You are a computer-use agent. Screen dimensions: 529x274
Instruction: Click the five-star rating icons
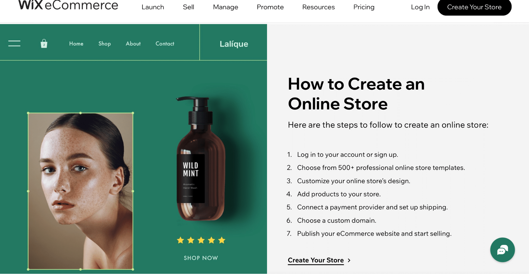pos(201,240)
